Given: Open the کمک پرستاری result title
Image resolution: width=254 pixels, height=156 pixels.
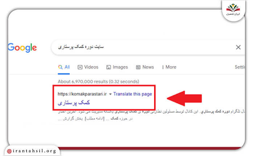Looking at the screenshot, I should click(x=74, y=103).
